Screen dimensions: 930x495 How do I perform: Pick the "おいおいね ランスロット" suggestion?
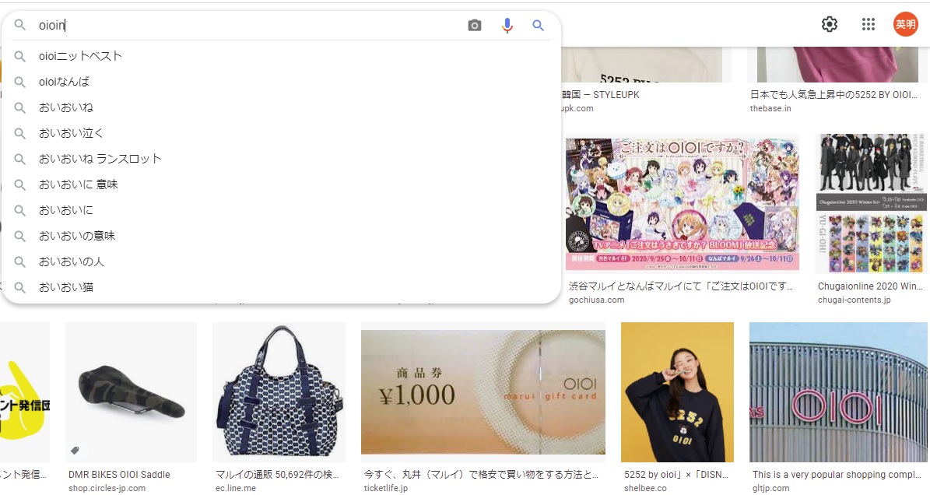click(100, 159)
